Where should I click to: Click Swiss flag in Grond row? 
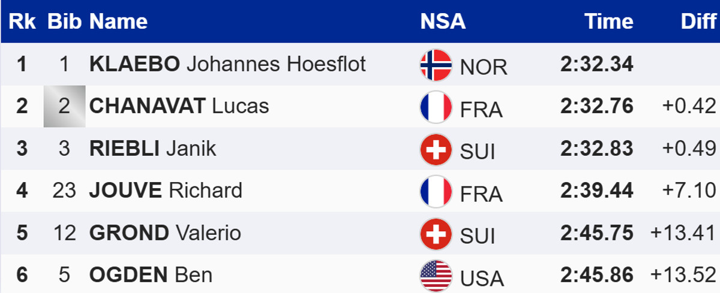(436, 234)
